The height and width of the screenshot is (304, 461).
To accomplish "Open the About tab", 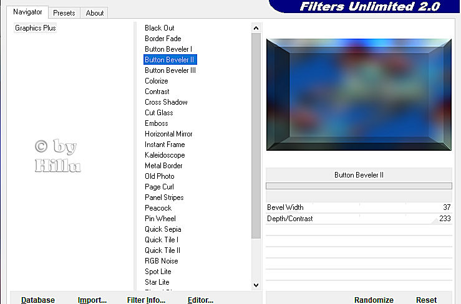I will pyautogui.click(x=94, y=13).
